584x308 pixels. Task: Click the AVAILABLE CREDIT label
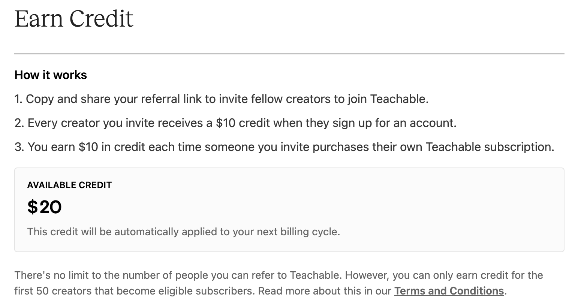click(x=69, y=185)
